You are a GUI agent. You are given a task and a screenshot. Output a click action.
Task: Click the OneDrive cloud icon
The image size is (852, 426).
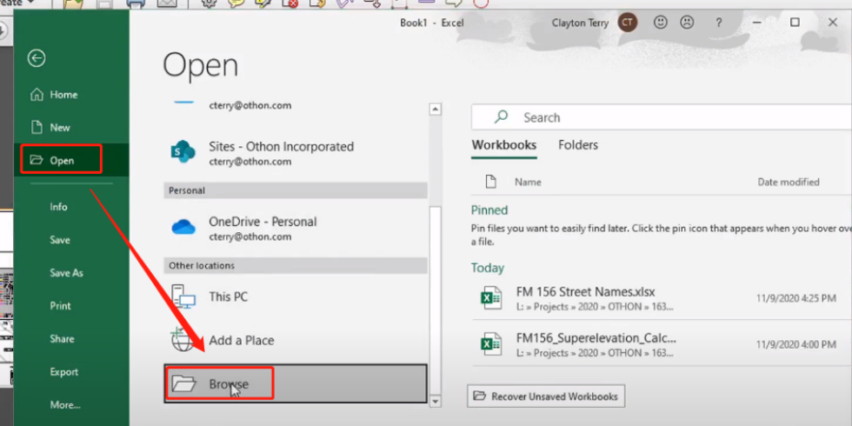pos(183,227)
